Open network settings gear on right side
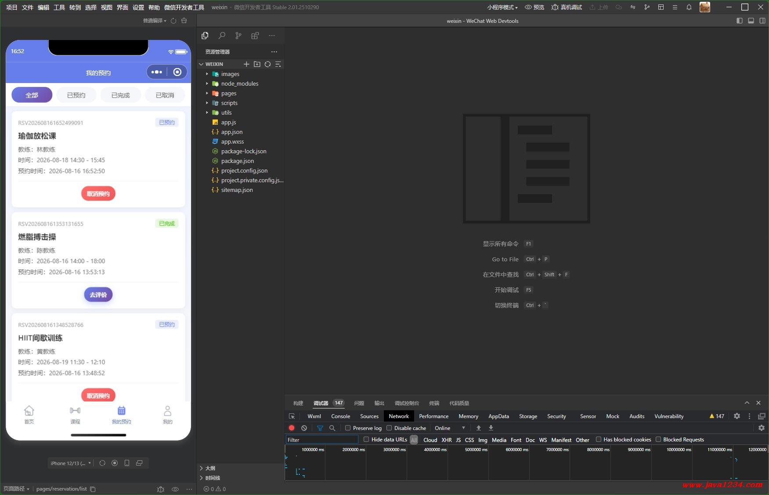 (762, 428)
